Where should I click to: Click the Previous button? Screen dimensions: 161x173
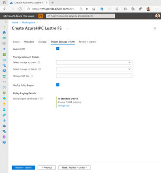coord(47,168)
